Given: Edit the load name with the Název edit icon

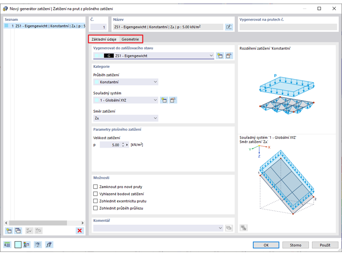Looking at the screenshot, I should click(229, 27).
